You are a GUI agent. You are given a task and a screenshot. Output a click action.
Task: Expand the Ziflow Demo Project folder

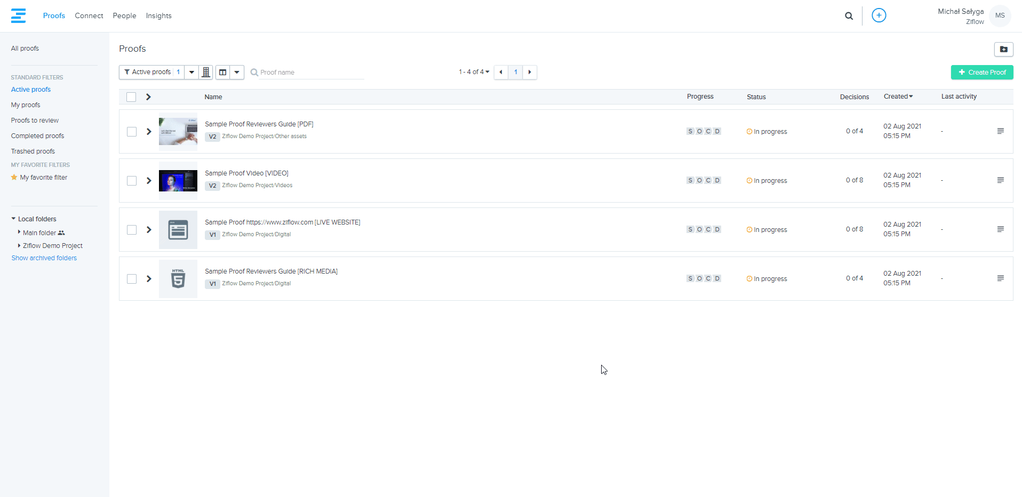(x=19, y=246)
